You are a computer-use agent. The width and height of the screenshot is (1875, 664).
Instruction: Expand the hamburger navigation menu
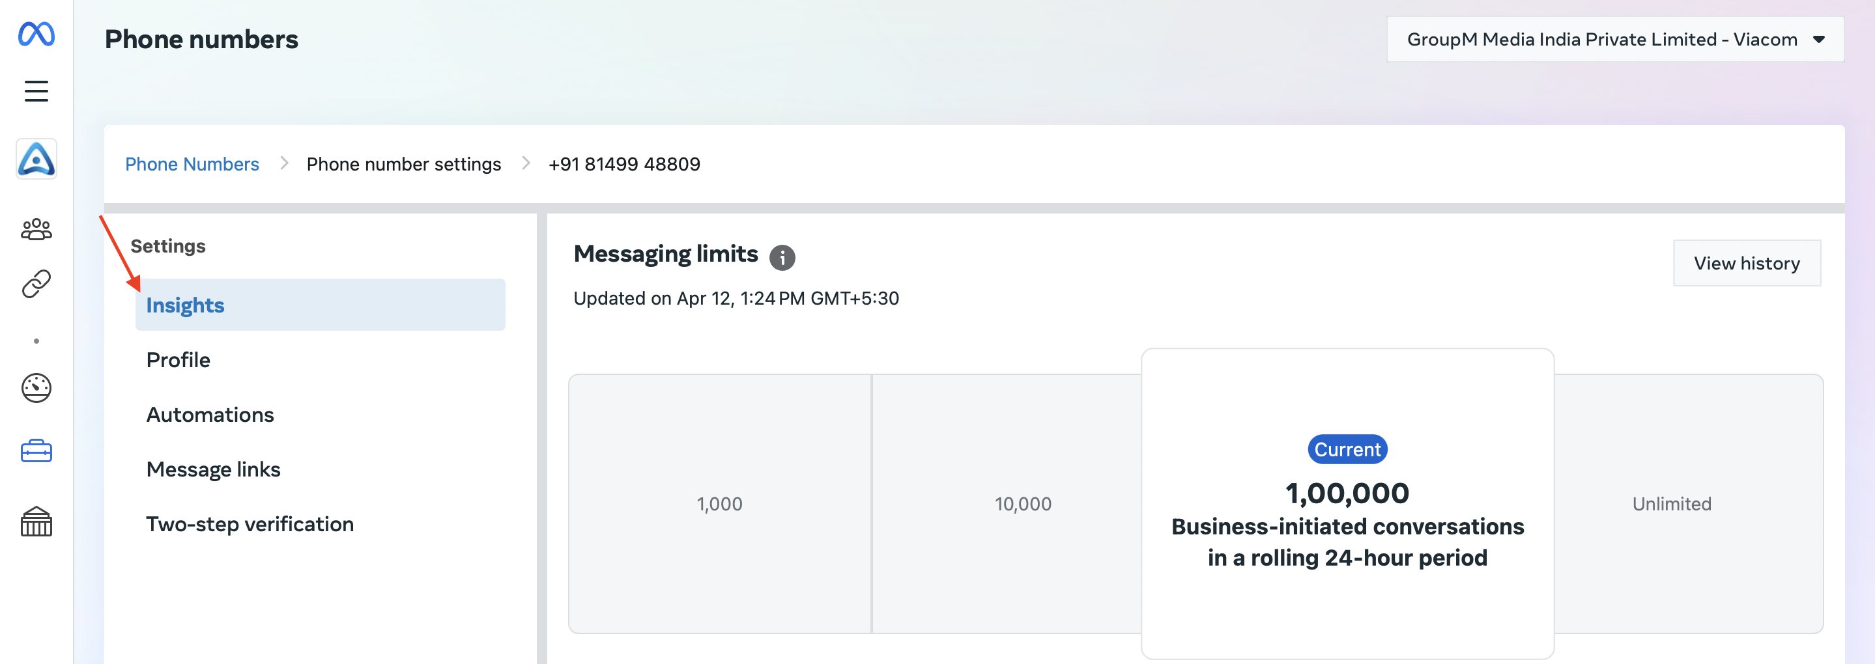pyautogui.click(x=36, y=91)
